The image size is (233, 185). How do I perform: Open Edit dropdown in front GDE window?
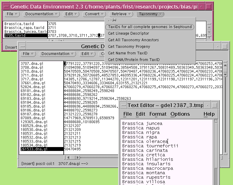(x=87, y=54)
